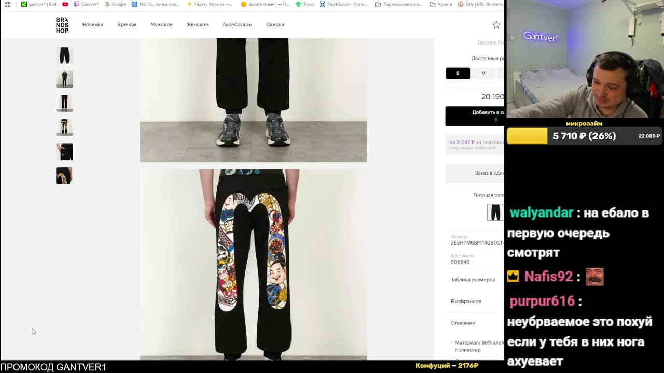664x373 pixels.
Task: Click the Daicock Print product title text
Action: pyautogui.click(x=490, y=42)
